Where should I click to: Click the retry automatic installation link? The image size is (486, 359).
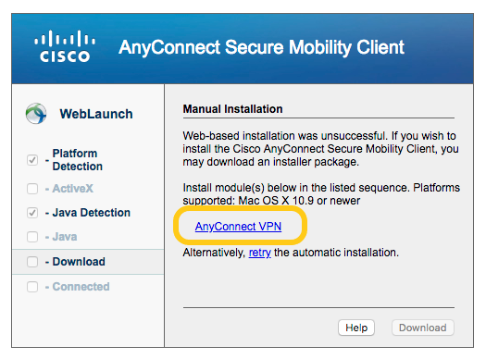260,253
